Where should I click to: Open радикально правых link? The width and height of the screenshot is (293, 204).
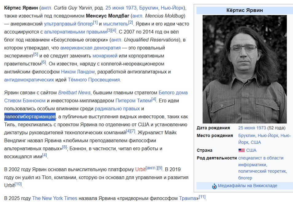(x=117, y=109)
